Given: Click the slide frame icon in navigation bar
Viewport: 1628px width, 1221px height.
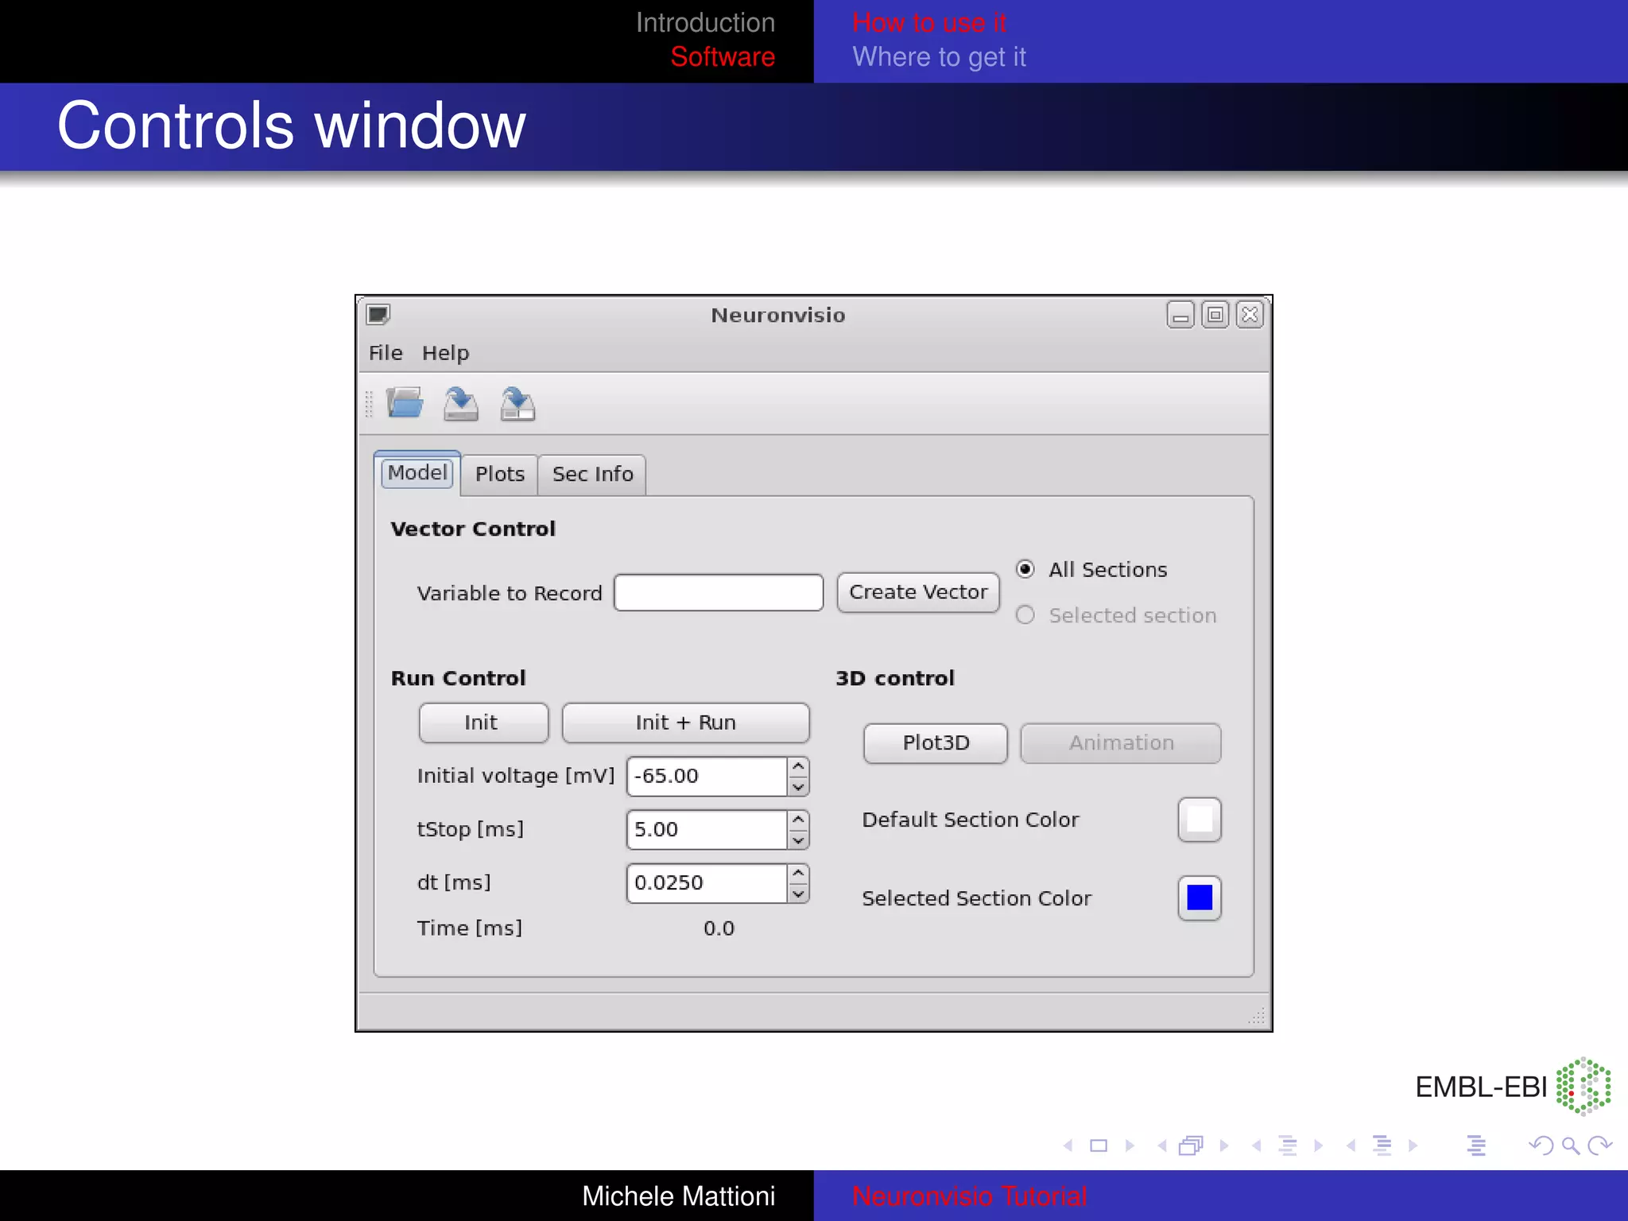Looking at the screenshot, I should pyautogui.click(x=1099, y=1145).
